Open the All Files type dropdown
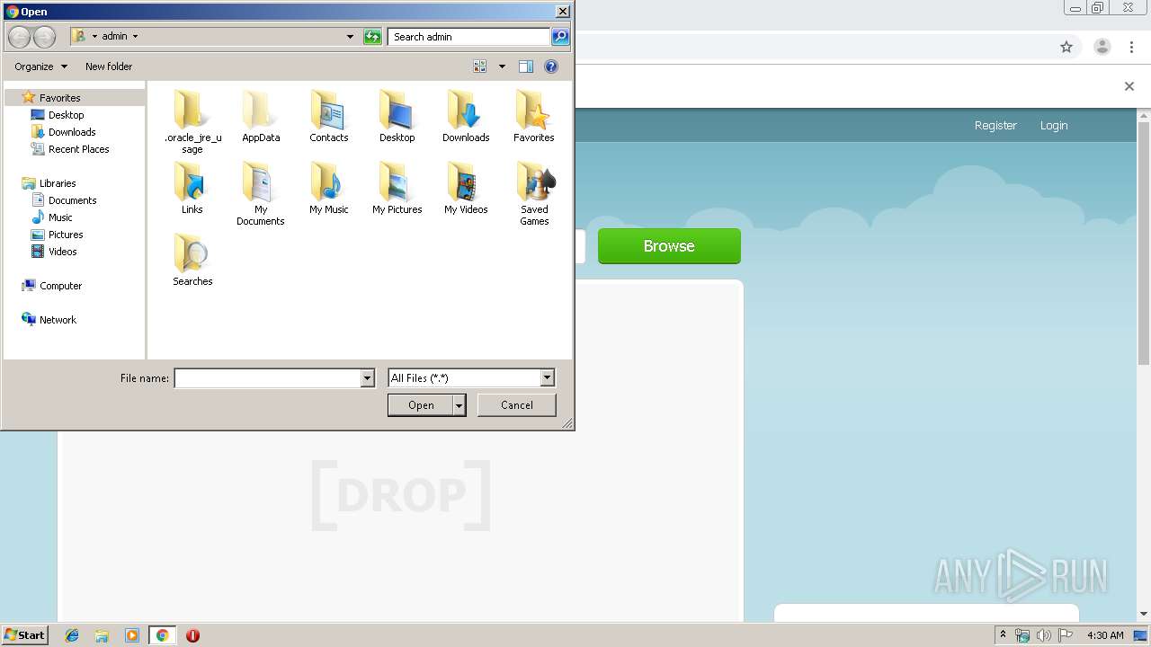The height and width of the screenshot is (647, 1151). pos(547,378)
